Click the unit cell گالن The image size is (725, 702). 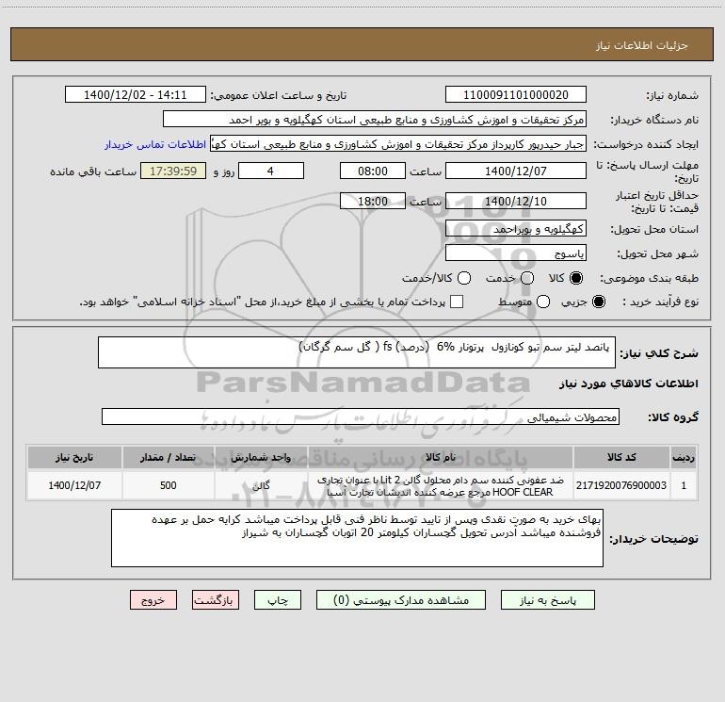(x=261, y=485)
